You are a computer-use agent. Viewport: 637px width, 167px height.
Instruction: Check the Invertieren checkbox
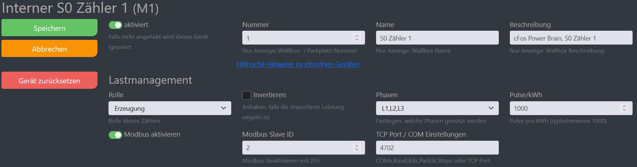(x=247, y=95)
